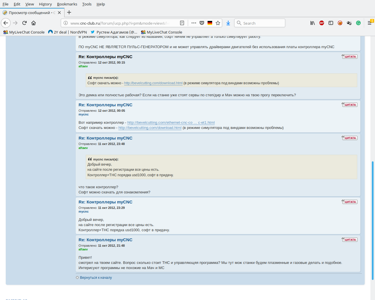The image size is (375, 300).
Task: Toggle the sidebar view
Action: [331, 23]
